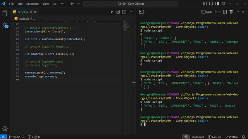Expand hidden menus with title ellipsis
Image resolution: width=248 pixels, height=139 pixels.
(63, 3)
